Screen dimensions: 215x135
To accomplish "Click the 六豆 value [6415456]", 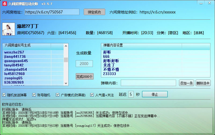I will (x=67, y=33).
